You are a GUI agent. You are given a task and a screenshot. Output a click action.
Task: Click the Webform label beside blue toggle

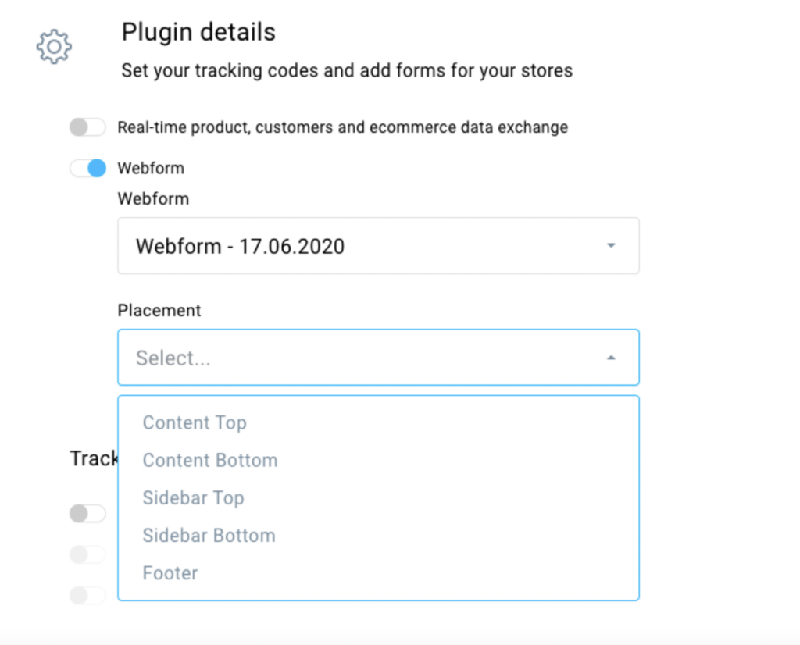[x=151, y=168]
